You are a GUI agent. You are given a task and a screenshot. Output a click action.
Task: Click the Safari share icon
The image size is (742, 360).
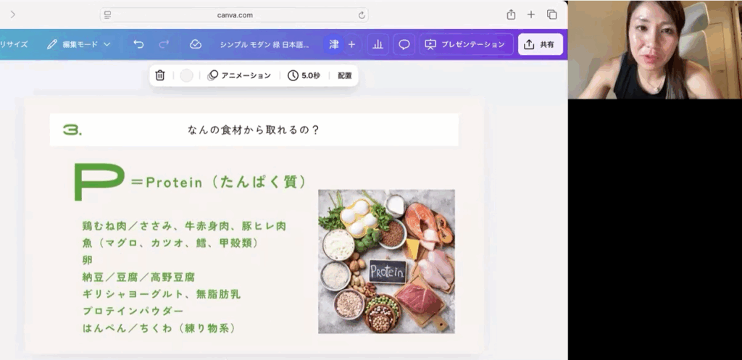pyautogui.click(x=511, y=14)
